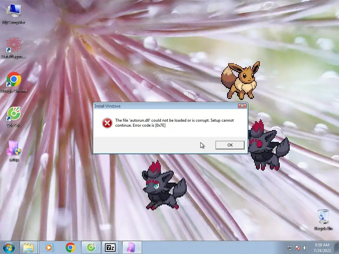This screenshot has width=339, height=254.
Task: Open the Action Center flag tray icon
Action: 298,248
